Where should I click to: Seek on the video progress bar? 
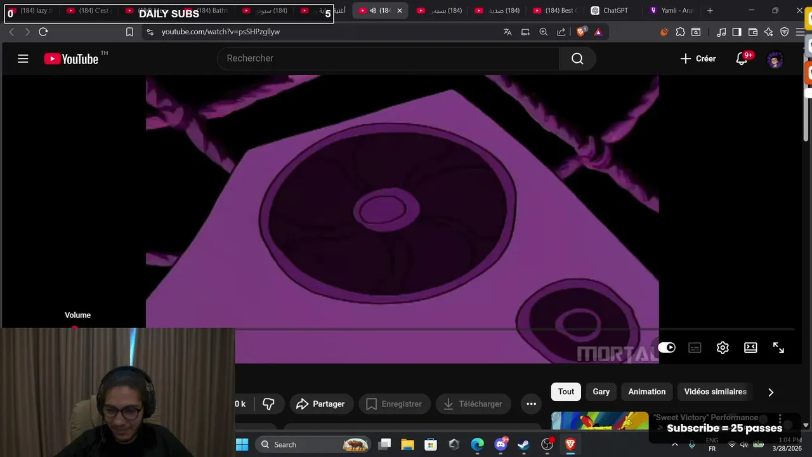tap(514, 329)
